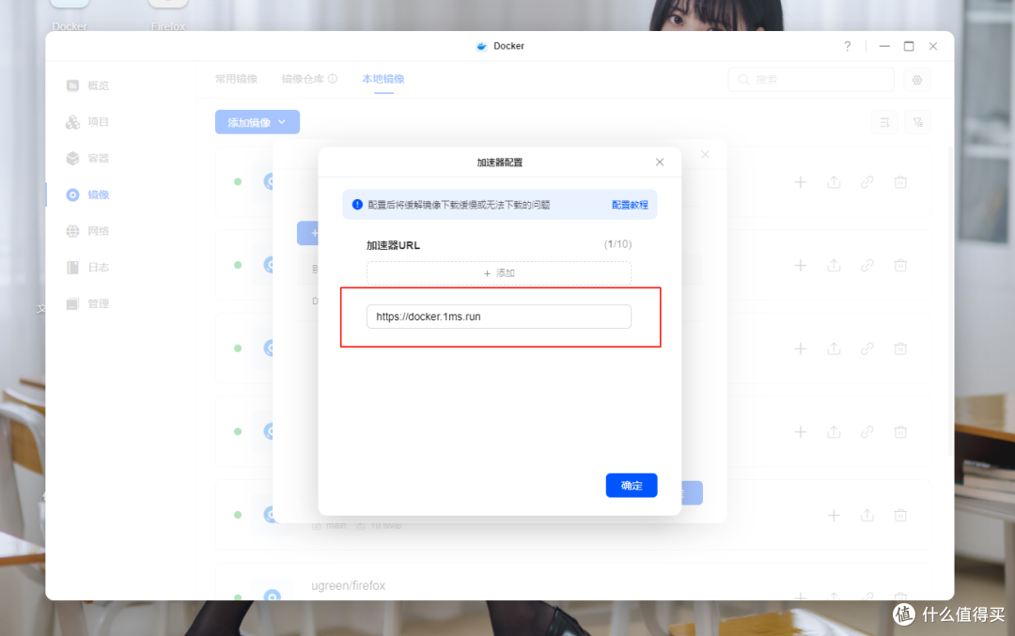This screenshot has width=1015, height=636.
Task: Click the sort order icon
Action: (885, 122)
